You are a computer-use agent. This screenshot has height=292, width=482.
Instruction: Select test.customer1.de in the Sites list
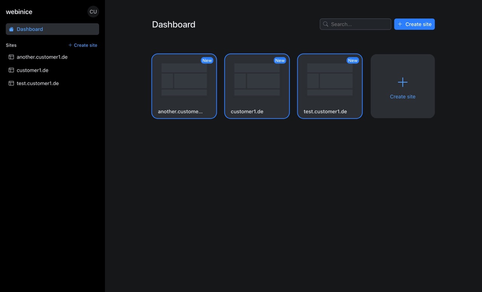38,83
